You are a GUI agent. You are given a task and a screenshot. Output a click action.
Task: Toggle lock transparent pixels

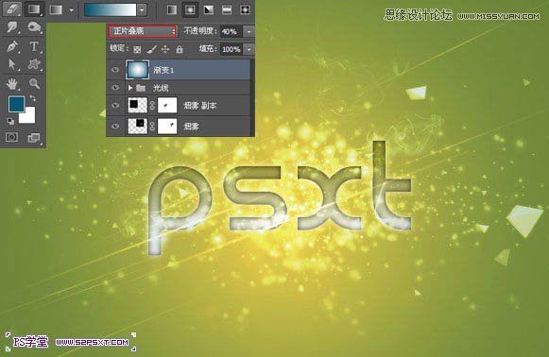point(137,50)
